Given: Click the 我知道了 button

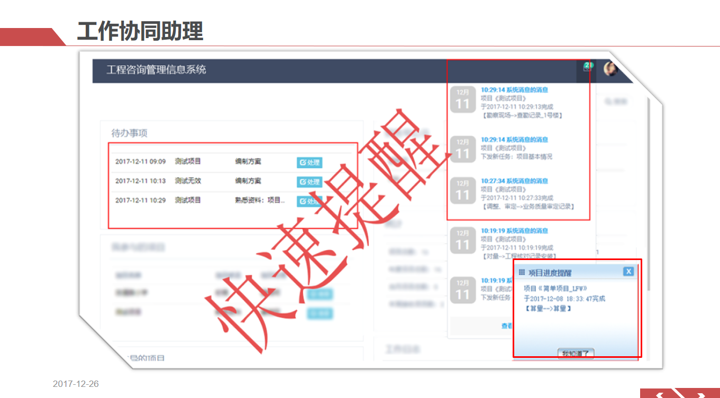Looking at the screenshot, I should (x=576, y=354).
